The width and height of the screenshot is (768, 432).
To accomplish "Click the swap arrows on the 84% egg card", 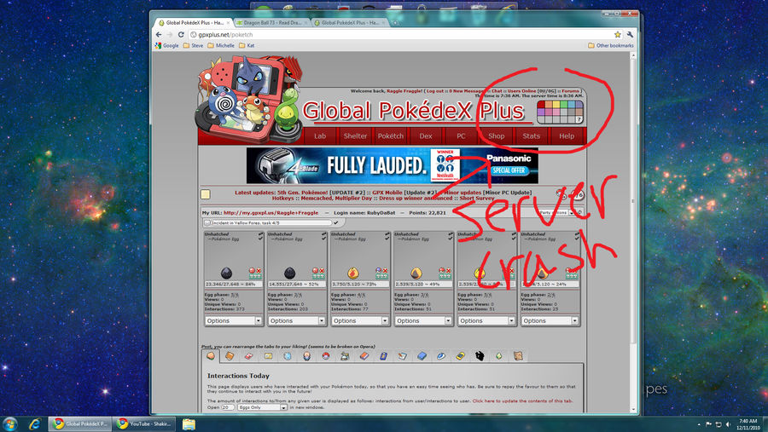I will [x=260, y=234].
